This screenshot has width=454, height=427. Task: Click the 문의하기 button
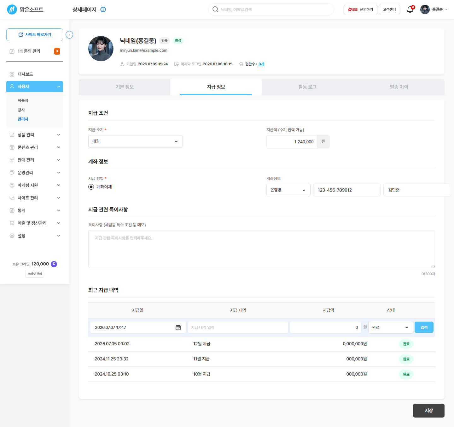[360, 9]
